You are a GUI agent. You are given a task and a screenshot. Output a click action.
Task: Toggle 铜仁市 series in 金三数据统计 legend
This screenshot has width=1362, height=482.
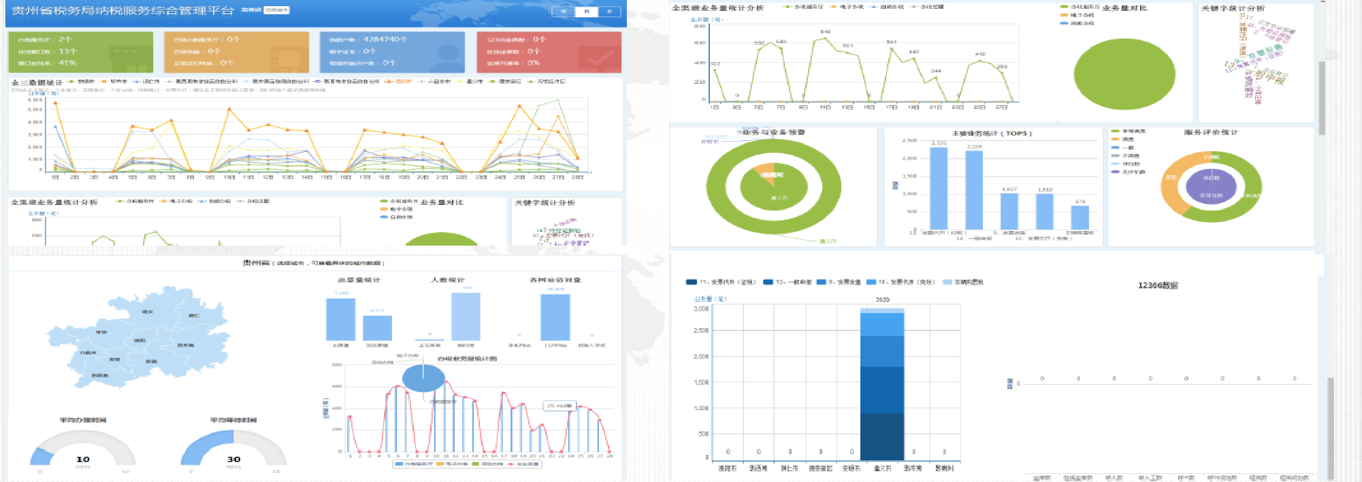146,81
